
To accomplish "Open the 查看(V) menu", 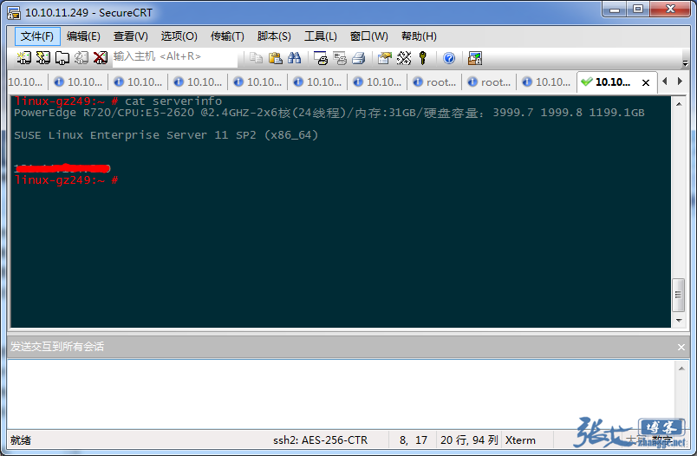I will (131, 36).
